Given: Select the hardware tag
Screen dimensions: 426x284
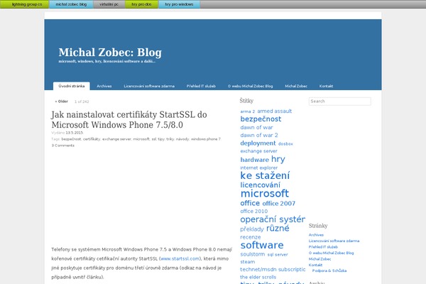Looking at the screenshot, I should coord(255,160).
